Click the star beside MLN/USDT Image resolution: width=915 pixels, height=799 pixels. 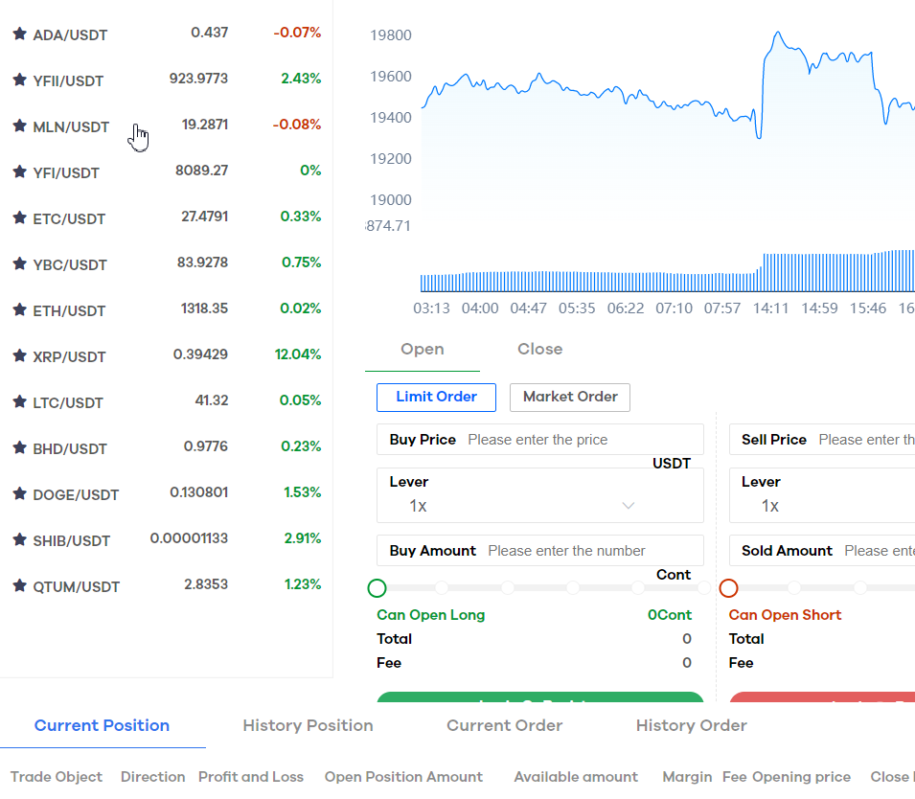(x=20, y=126)
